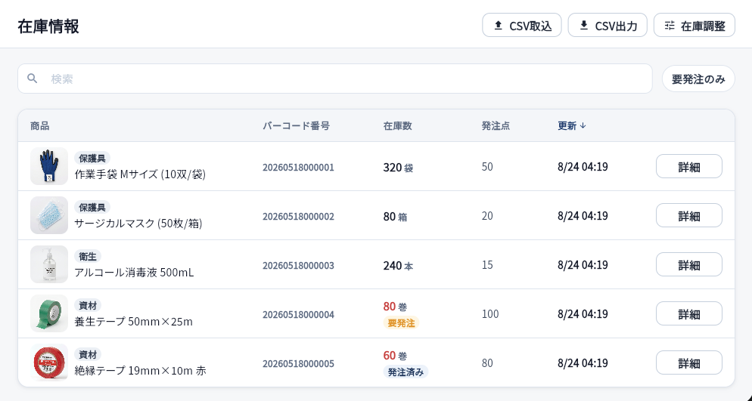Click the 在庫数 column header
This screenshot has width=752, height=401.
point(398,126)
